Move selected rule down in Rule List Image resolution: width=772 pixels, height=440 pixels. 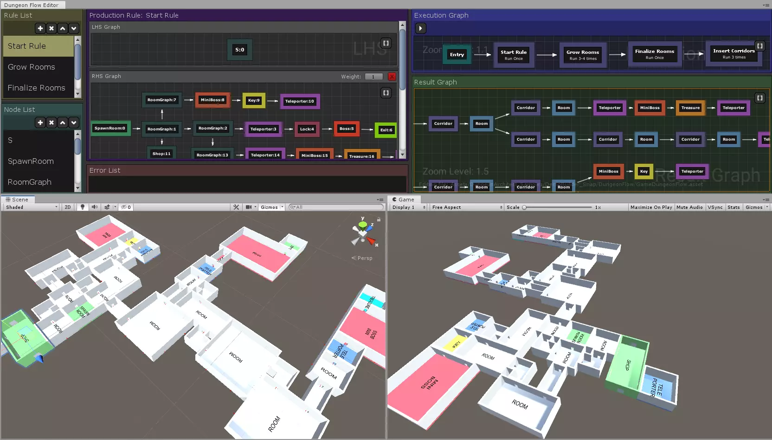tap(74, 28)
